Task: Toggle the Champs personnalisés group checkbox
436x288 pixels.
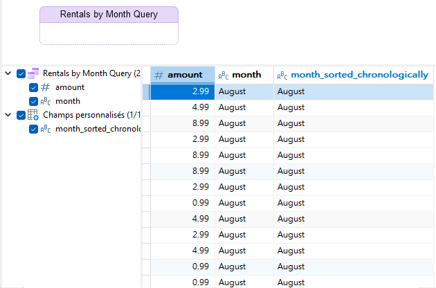Action: pos(21,115)
